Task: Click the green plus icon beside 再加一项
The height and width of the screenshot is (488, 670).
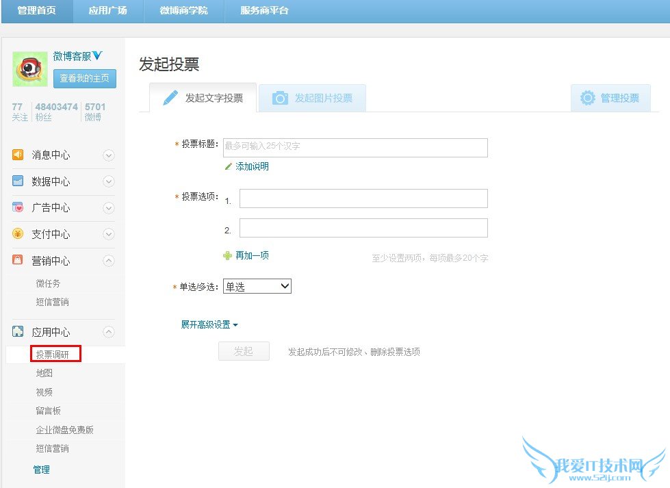Action: pyautogui.click(x=228, y=255)
